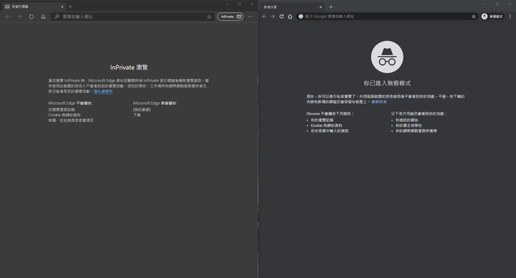Reload page in Chrome window
This screenshot has width=516, height=278.
click(x=282, y=16)
